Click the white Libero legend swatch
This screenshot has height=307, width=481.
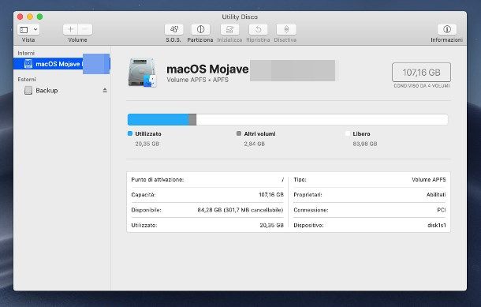(x=348, y=133)
